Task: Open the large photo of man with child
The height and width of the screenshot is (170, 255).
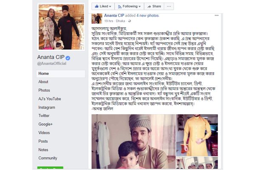Action: coord(133,142)
